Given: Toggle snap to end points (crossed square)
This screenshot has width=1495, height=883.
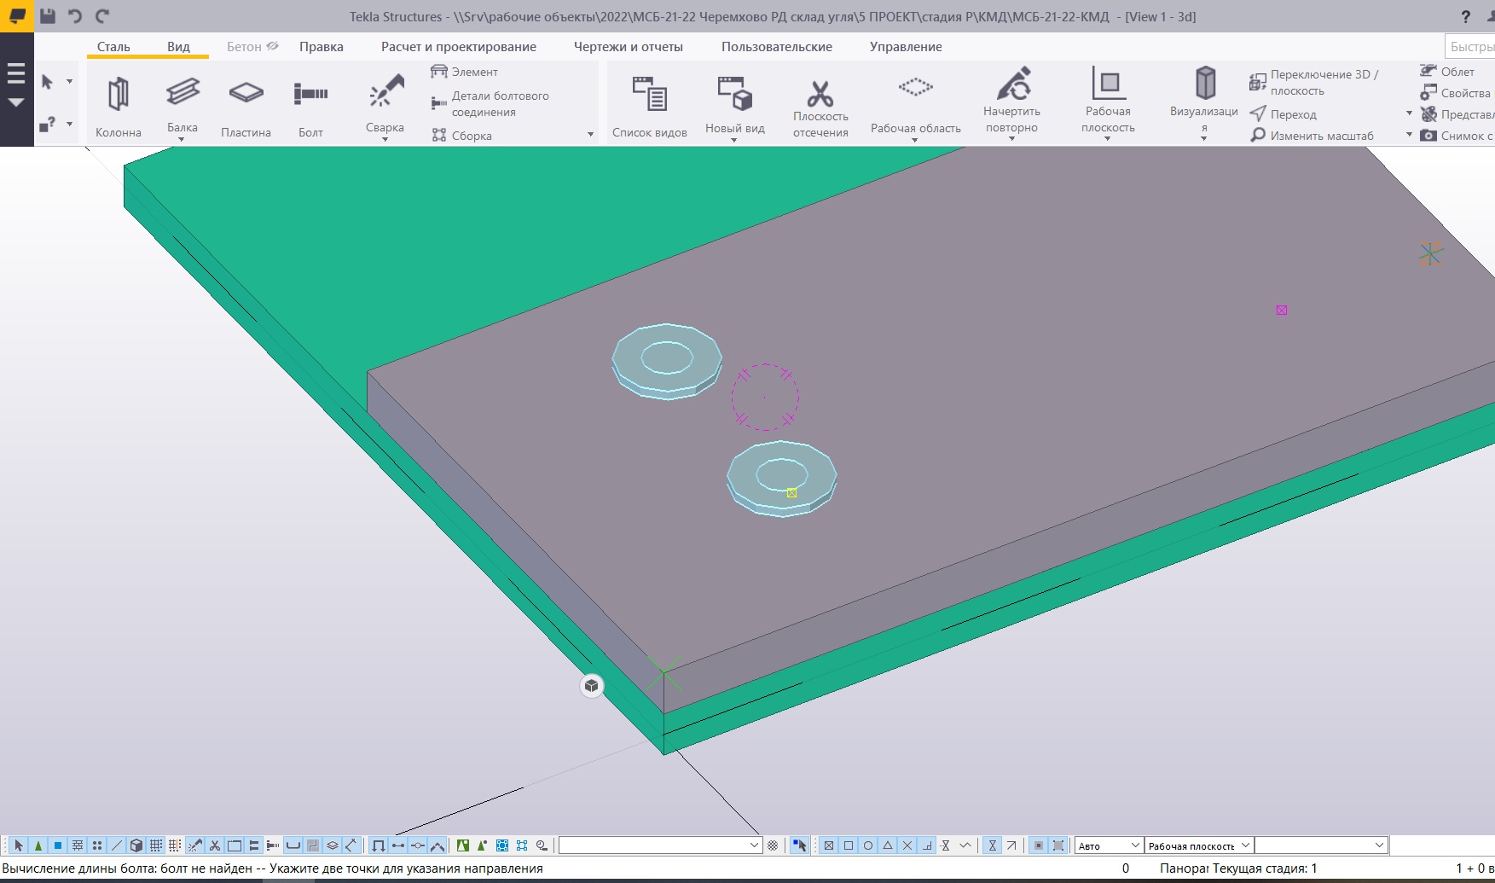Looking at the screenshot, I should tap(828, 845).
